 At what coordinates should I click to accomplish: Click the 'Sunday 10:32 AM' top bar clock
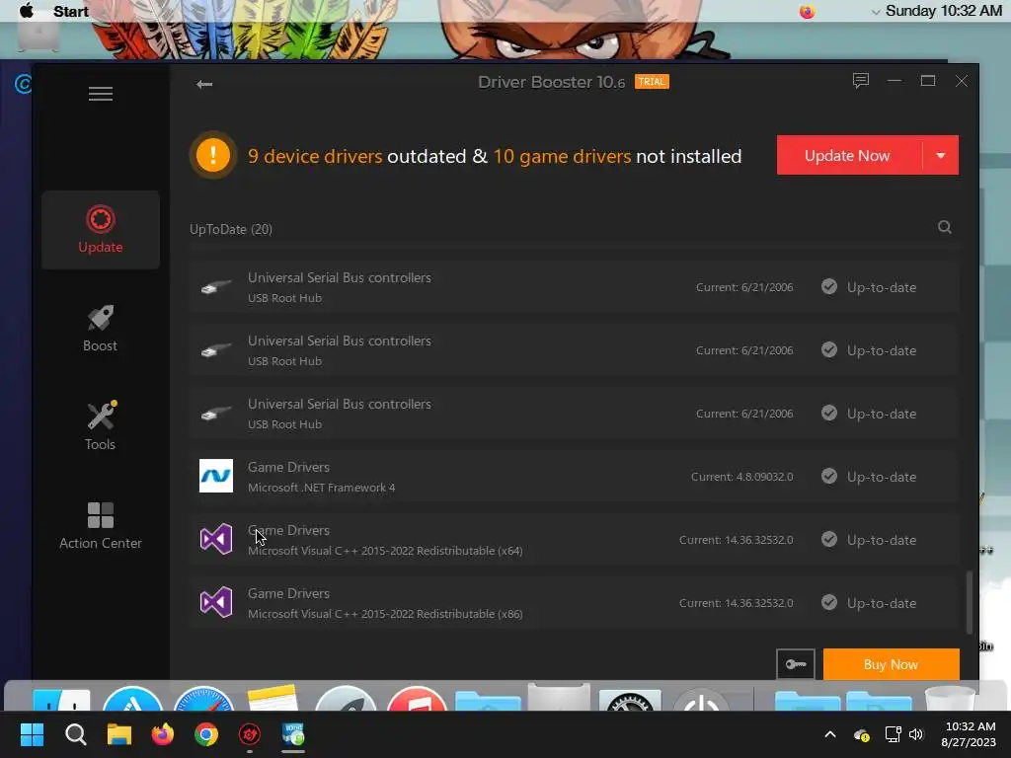943,11
